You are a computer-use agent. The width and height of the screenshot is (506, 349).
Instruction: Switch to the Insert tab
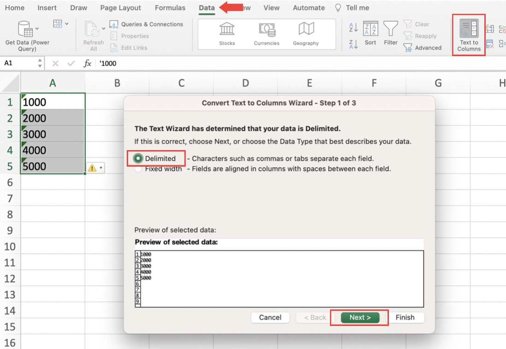(47, 8)
